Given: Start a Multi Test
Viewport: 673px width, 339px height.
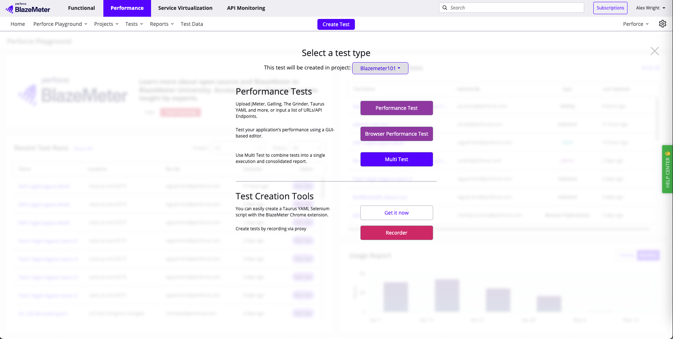Looking at the screenshot, I should pos(396,159).
